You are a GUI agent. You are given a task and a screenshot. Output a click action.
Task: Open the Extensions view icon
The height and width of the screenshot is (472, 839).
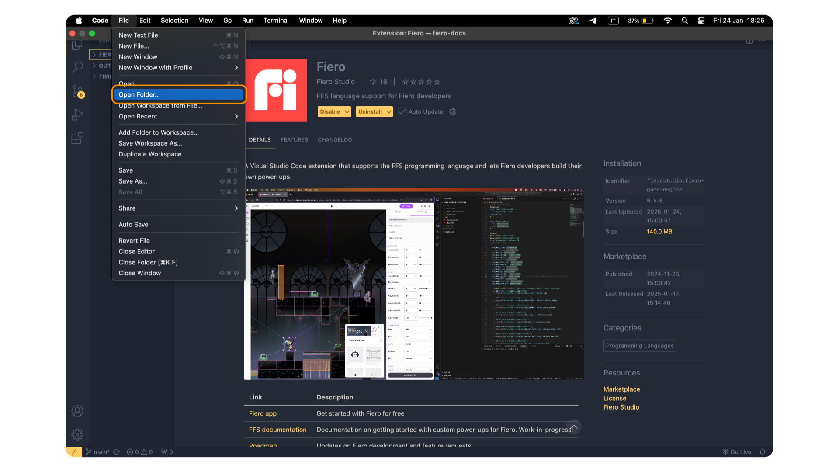77,139
